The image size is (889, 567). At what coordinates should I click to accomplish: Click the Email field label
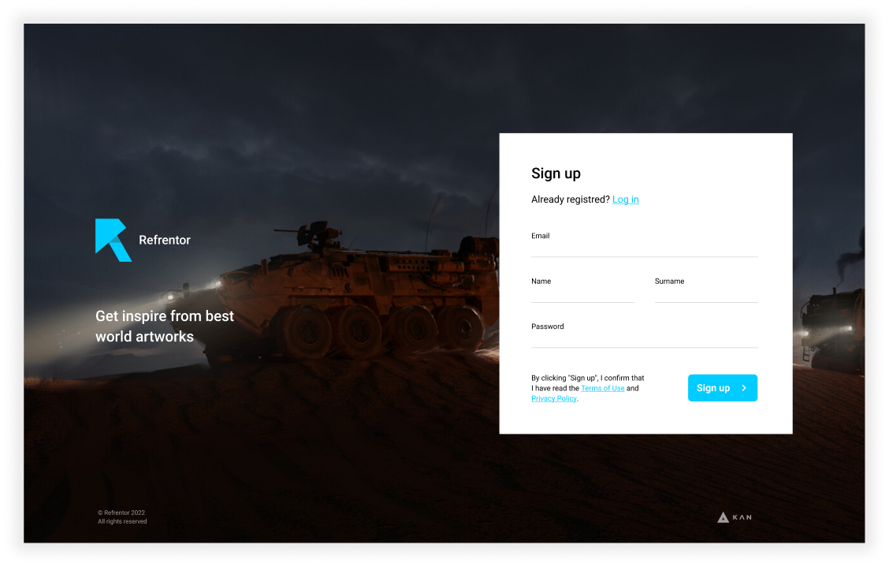pos(541,236)
